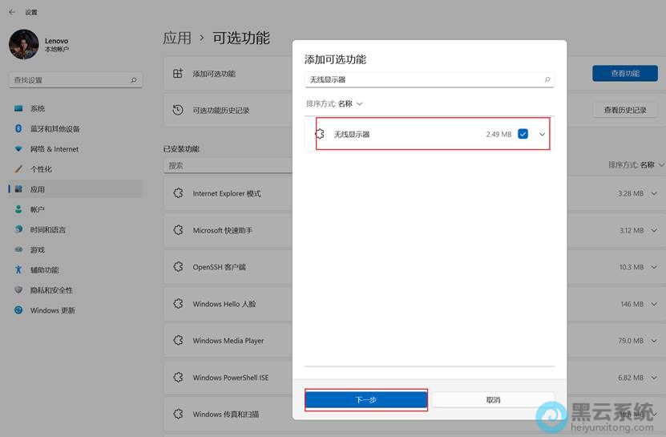Viewport: 666px width, 437px height.
Task: Expand the Internet Explorer 模式 row chevron
Action: pyautogui.click(x=654, y=194)
